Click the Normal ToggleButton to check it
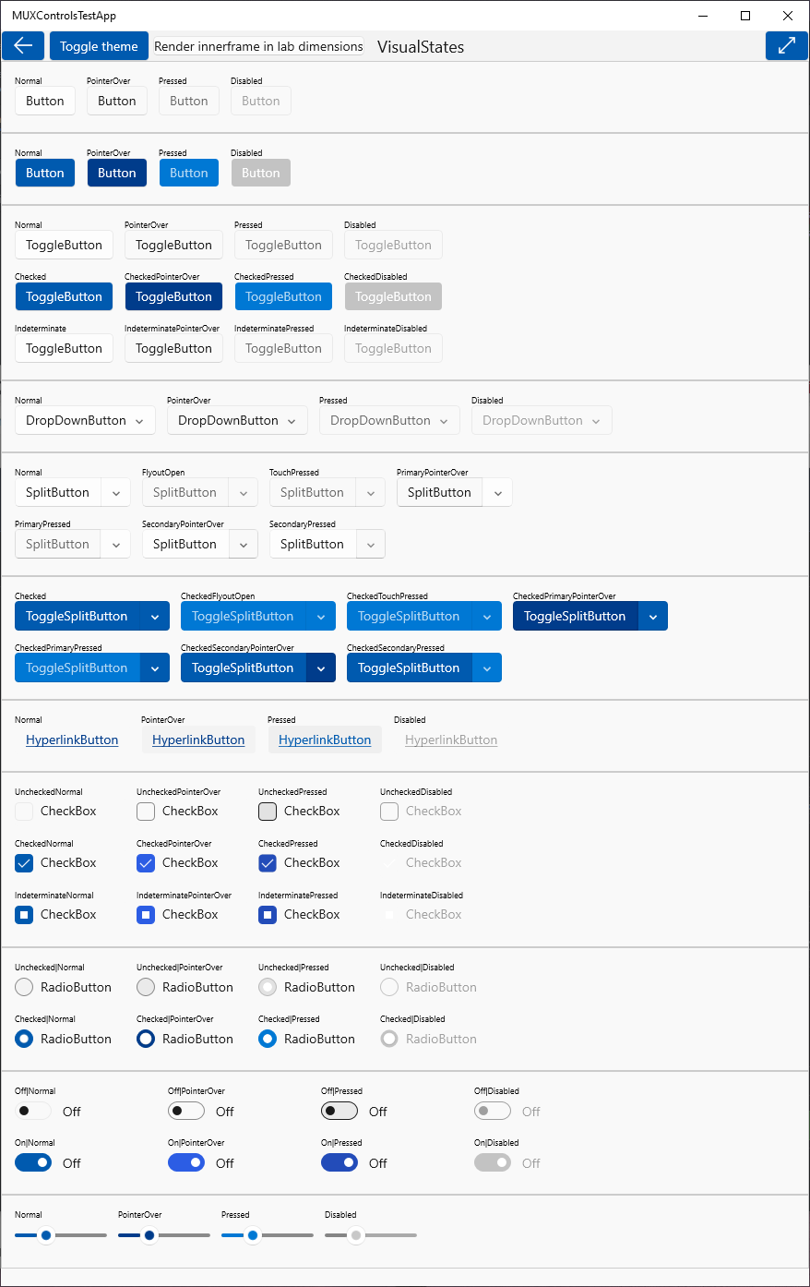Viewport: 810px width, 1287px height. click(x=64, y=245)
